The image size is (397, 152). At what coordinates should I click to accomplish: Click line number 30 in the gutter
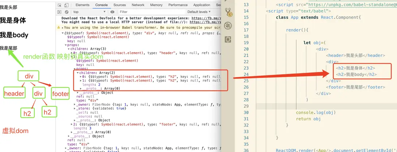tap(246, 112)
